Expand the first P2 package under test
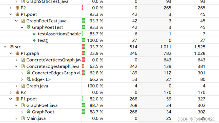 11,8
